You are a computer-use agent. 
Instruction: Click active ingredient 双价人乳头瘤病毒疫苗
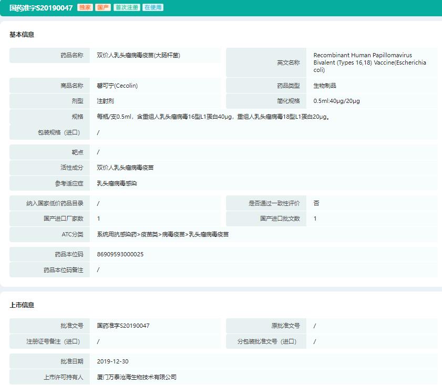[126, 168]
